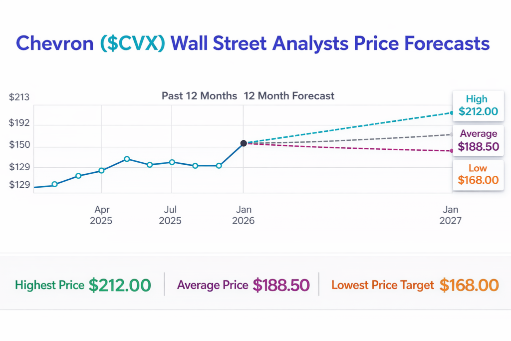Image resolution: width=511 pixels, height=341 pixels.
Task: Click the Low $168.00 callout box
Action: click(x=478, y=174)
